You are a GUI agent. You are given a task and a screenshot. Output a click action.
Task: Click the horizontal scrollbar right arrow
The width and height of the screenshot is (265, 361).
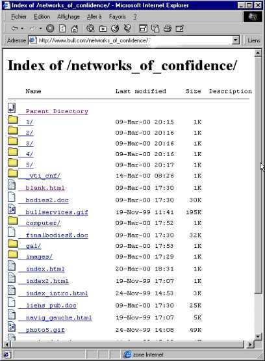point(251,344)
